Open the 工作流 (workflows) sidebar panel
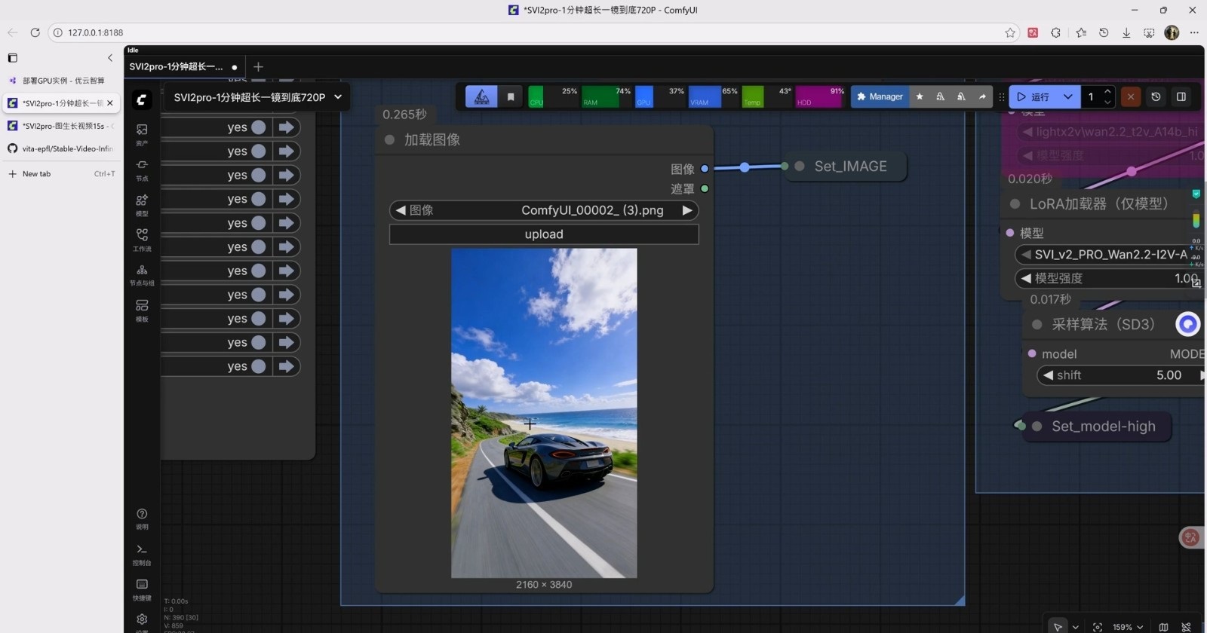The height and width of the screenshot is (633, 1207). pyautogui.click(x=142, y=239)
